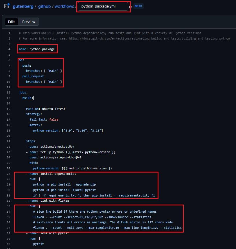236x249 pixels.
Task: Open the gutenberg repository breadcrumb link
Action: click(23, 6)
